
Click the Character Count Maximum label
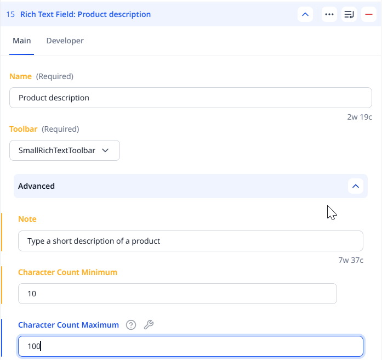[69, 325]
